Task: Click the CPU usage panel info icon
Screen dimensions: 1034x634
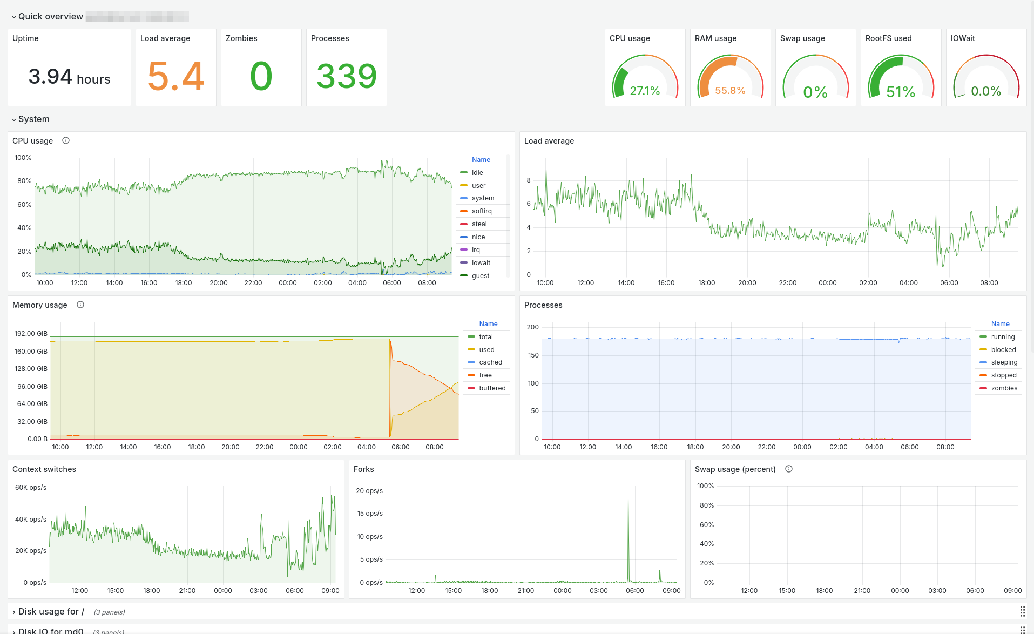Action: tap(66, 140)
